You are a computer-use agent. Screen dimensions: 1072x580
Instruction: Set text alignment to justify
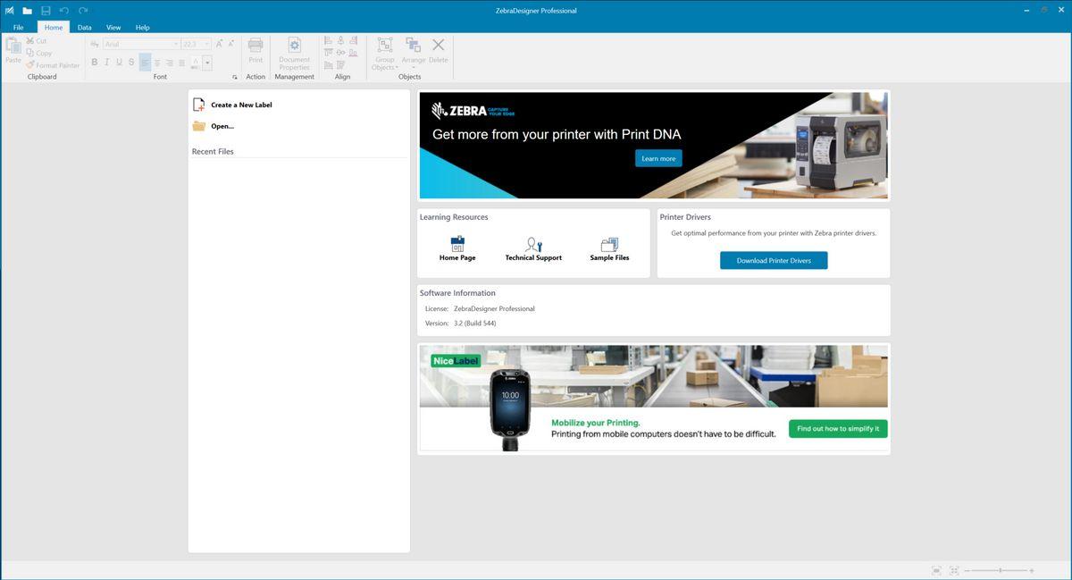tap(182, 63)
